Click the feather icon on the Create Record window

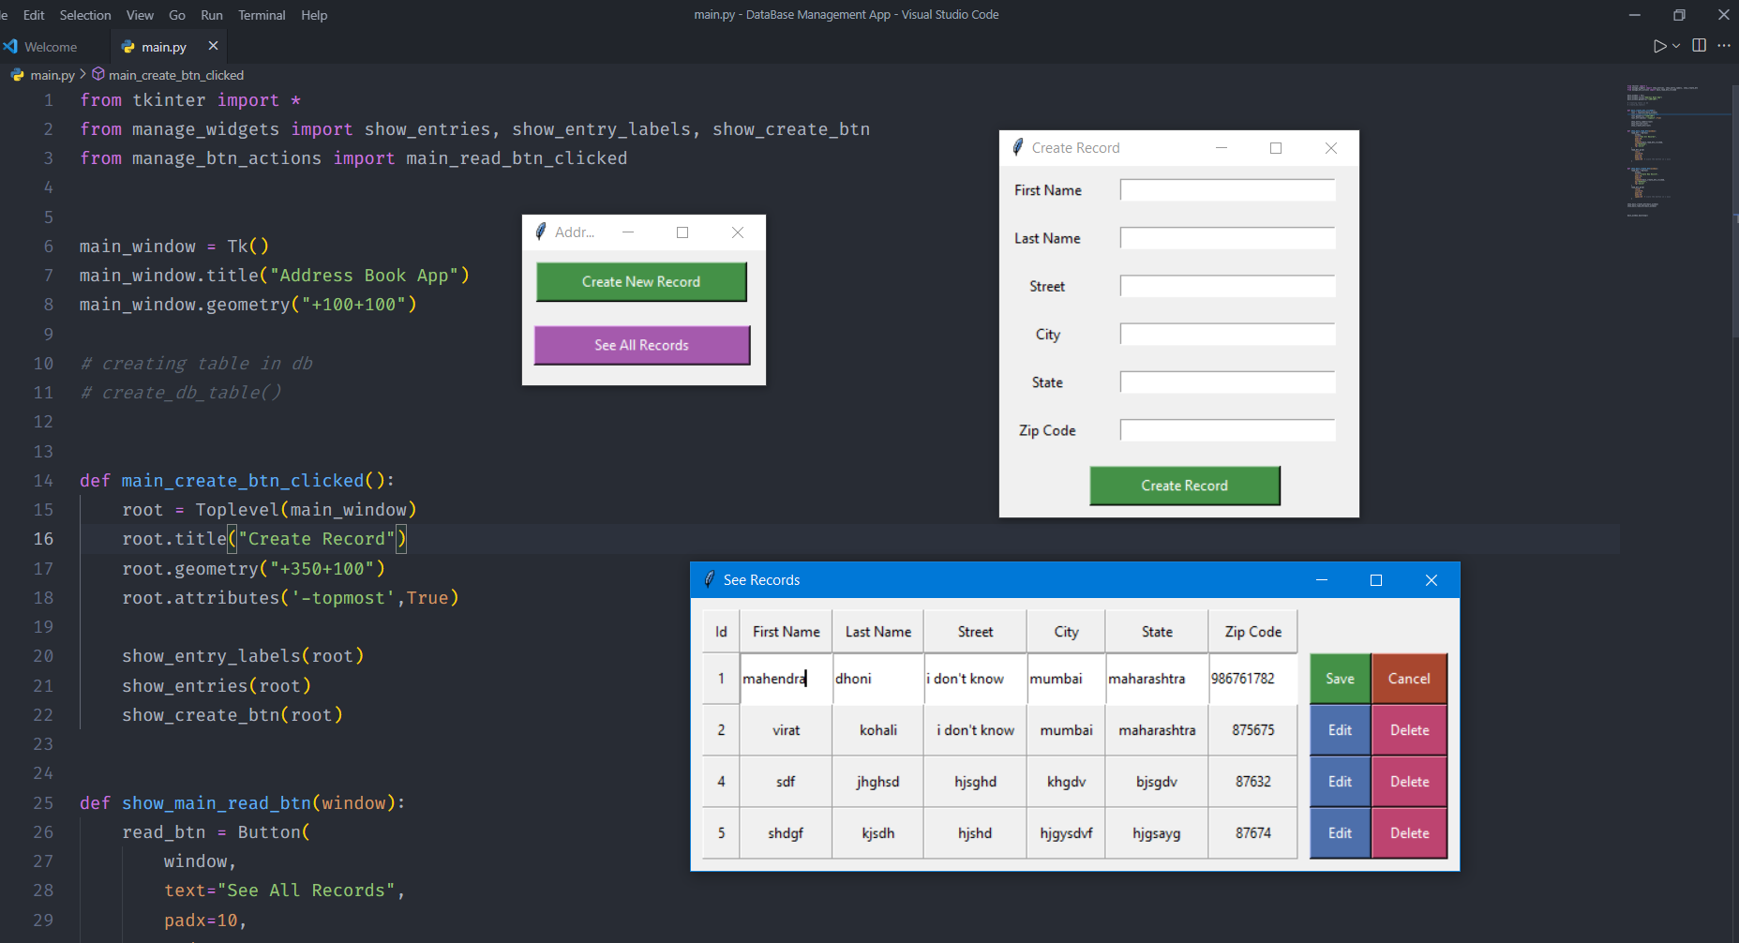click(1018, 147)
